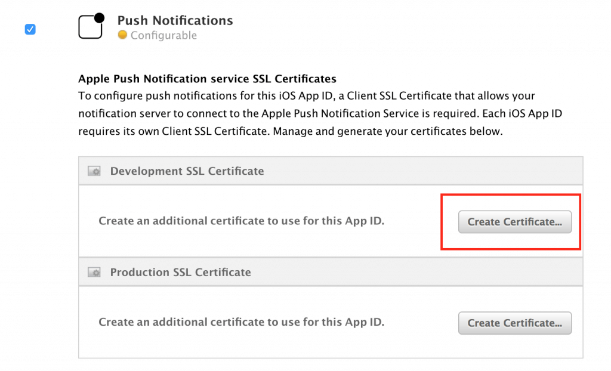611x371 pixels.
Task: Click 'Create an additional certificate' text in Production row
Action: point(242,322)
